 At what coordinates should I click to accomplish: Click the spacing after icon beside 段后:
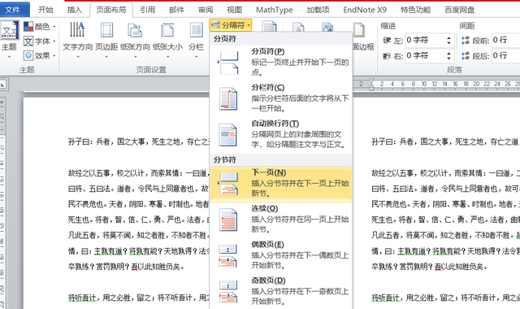(x=466, y=56)
